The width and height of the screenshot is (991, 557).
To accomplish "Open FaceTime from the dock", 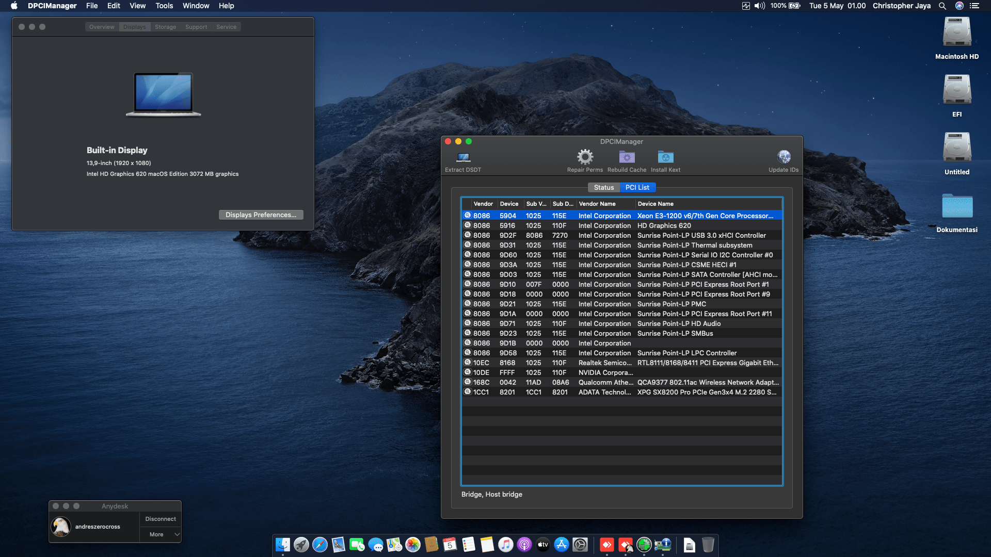I will 357,545.
